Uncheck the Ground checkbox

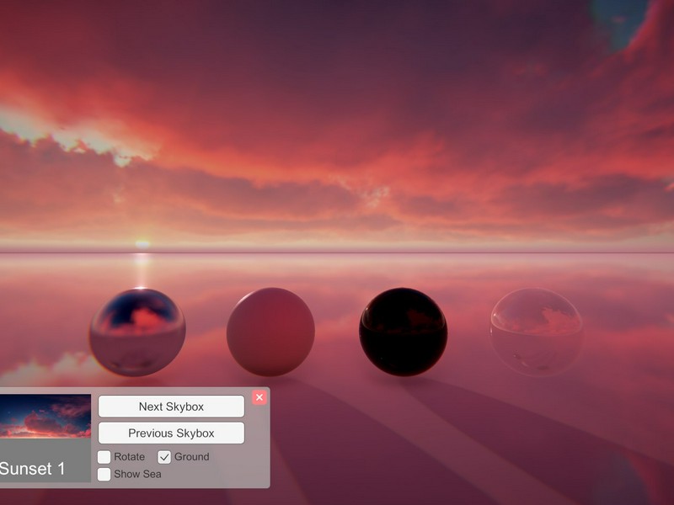[x=164, y=457]
